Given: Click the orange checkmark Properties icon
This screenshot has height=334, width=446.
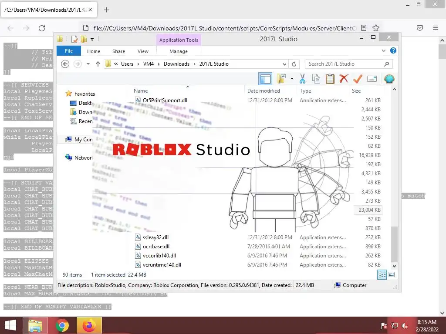Looking at the screenshot, I should click(358, 79).
